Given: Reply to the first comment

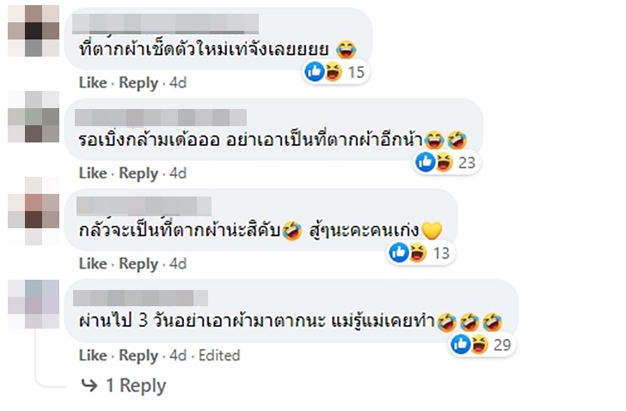Looking at the screenshot, I should [138, 83].
